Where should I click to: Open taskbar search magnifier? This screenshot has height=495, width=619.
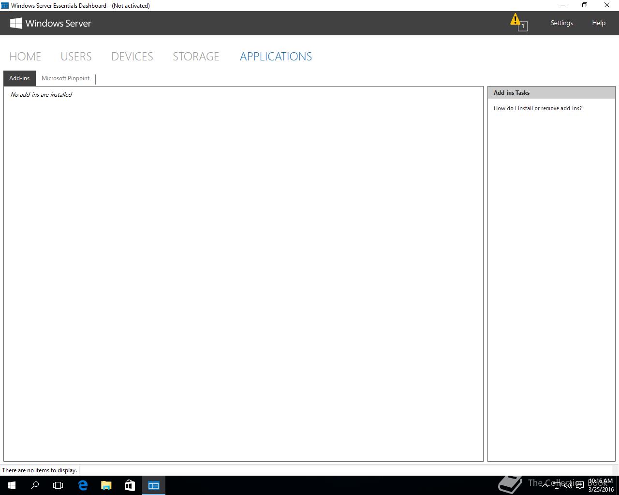tap(35, 485)
